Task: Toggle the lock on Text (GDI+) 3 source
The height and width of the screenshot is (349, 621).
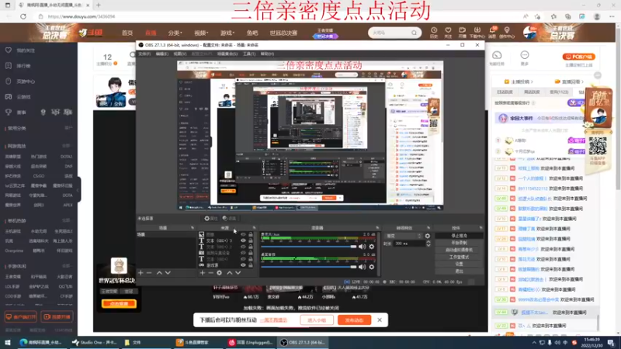Action: 251,240
